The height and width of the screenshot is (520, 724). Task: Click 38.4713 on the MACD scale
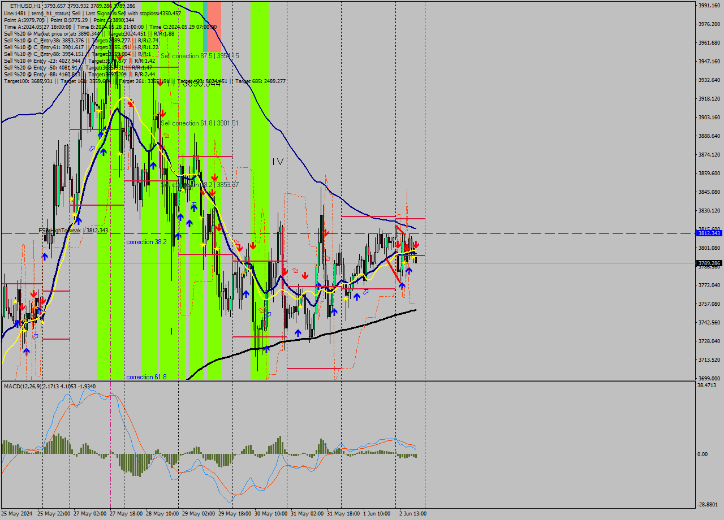708,385
